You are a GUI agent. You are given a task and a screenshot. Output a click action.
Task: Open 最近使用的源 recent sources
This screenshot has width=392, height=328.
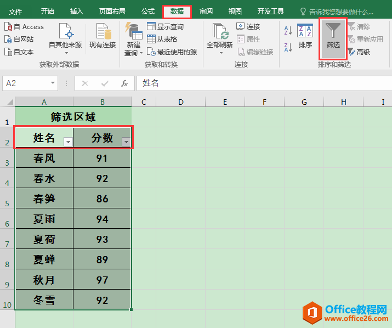pos(172,52)
